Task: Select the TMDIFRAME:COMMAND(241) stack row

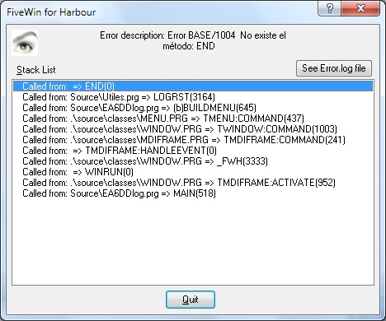Action: pos(193,140)
